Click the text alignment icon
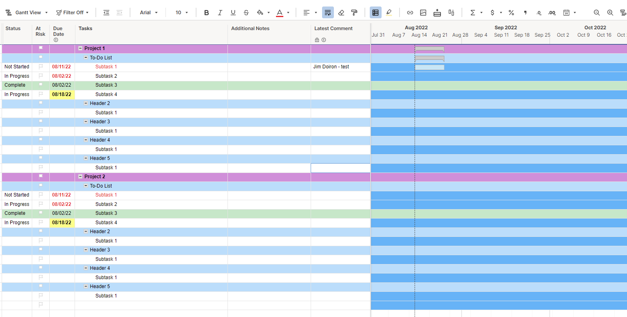Screen dimensions: 627x317 (307, 13)
